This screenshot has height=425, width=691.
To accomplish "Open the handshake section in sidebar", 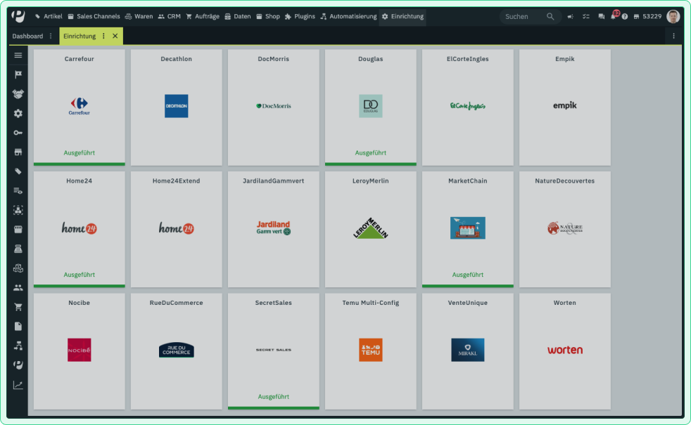I will [18, 93].
